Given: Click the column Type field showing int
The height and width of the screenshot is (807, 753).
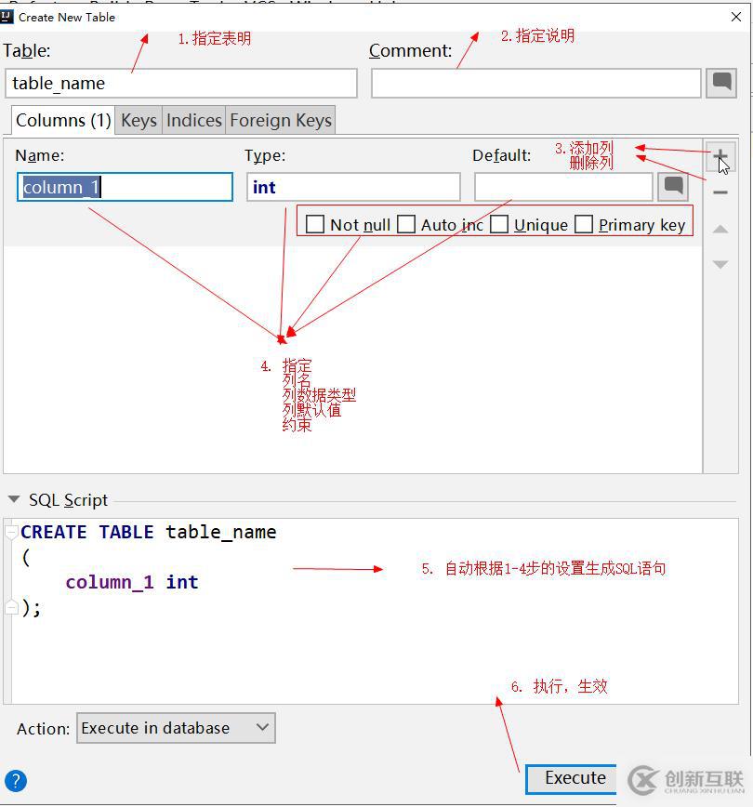Looking at the screenshot, I should pyautogui.click(x=353, y=187).
